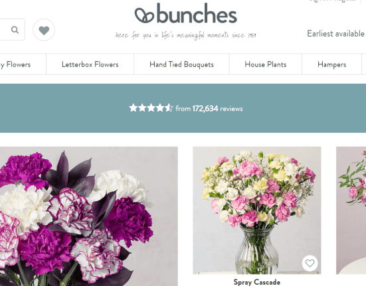Open the Letterbox Flowers menu
The image size is (366, 286).
[90, 64]
